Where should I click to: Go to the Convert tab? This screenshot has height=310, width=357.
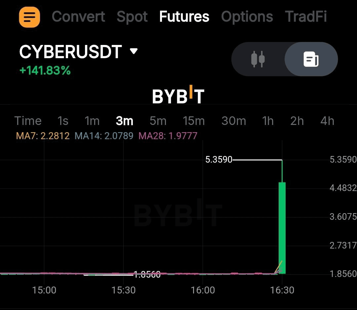78,17
